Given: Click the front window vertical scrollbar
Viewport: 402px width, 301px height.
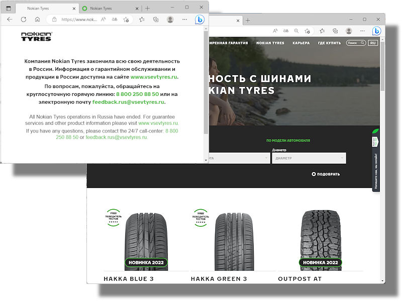Looking at the screenshot, I should (x=206, y=82).
